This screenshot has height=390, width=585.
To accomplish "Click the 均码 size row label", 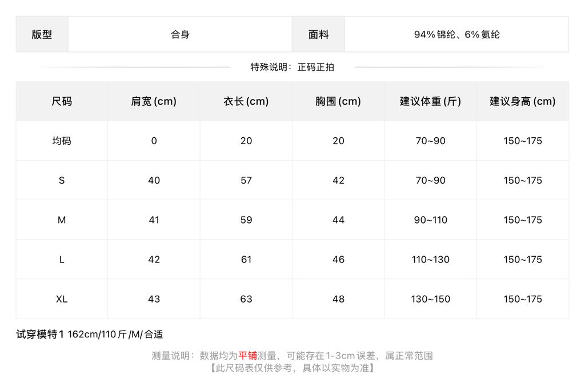I will point(62,141).
